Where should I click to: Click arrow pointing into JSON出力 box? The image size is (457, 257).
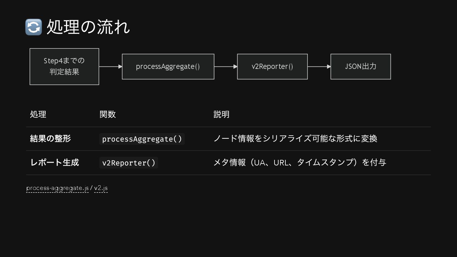click(319, 66)
